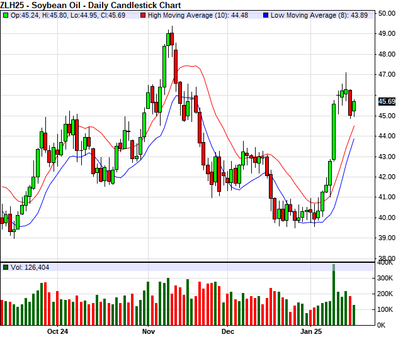Click the red High Moving Average swatch
The height and width of the screenshot is (337, 403).
click(143, 15)
